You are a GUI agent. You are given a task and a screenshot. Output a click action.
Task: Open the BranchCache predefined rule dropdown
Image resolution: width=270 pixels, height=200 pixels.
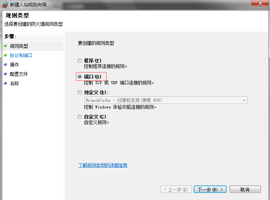tap(166, 100)
